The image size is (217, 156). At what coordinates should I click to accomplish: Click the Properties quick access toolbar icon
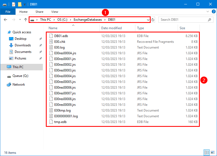pyautogui.click(x=14, y=4)
